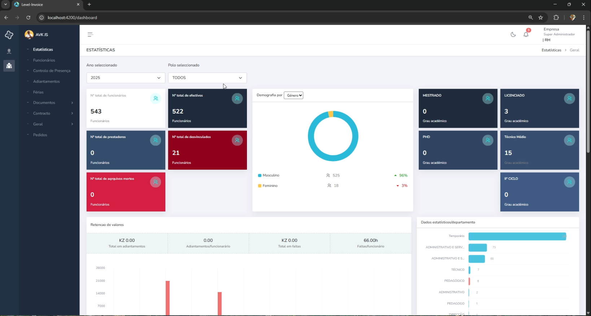This screenshot has height=316, width=591.
Task: Open Adiantamentos menu item
Action: (46, 81)
